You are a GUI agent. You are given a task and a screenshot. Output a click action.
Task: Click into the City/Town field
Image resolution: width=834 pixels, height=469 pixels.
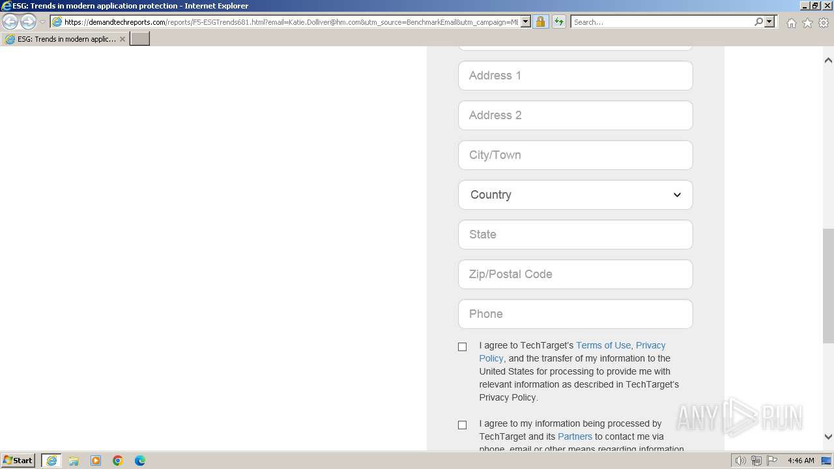(575, 155)
